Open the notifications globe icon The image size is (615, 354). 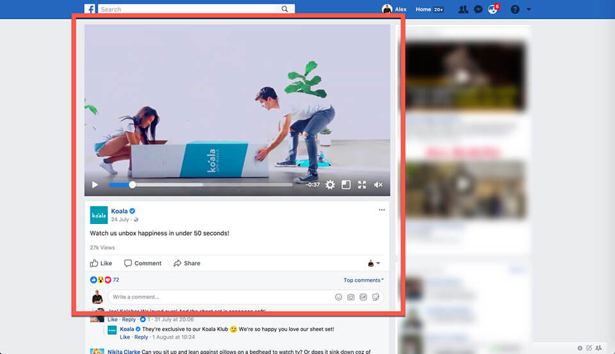(x=493, y=9)
